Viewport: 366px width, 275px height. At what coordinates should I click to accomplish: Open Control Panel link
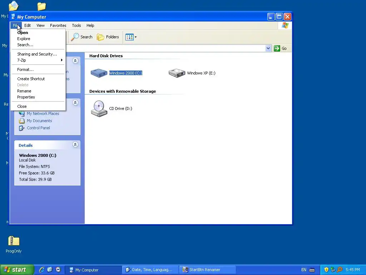38,128
